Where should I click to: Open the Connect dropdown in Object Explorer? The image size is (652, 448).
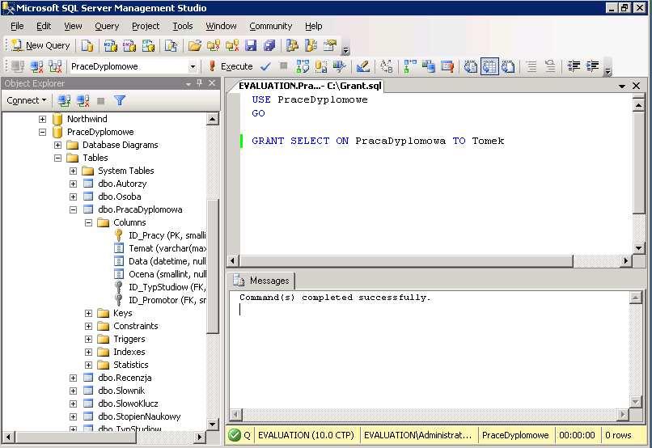26,100
